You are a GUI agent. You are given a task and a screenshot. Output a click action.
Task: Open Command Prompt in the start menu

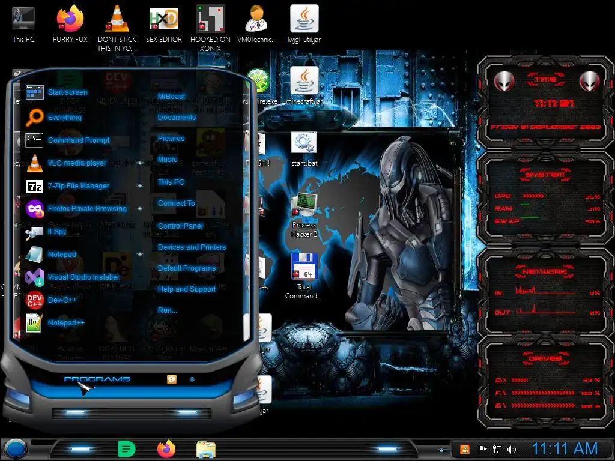(x=67, y=140)
